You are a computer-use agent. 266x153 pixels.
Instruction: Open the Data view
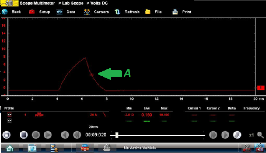point(66,12)
